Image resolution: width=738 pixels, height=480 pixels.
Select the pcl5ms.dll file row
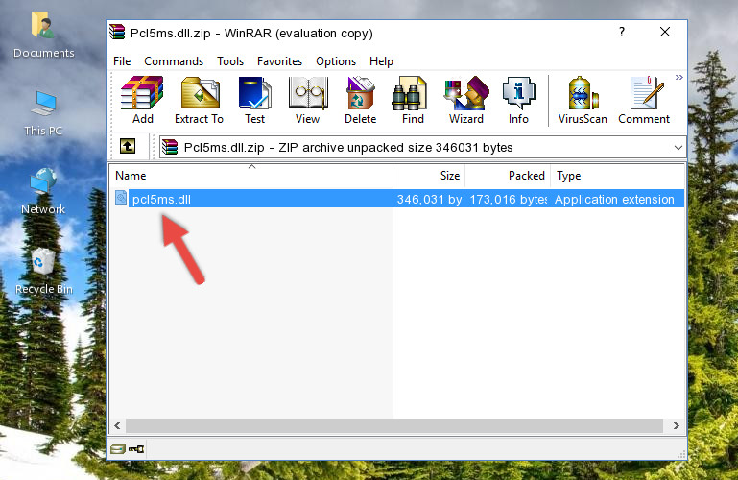click(x=397, y=199)
